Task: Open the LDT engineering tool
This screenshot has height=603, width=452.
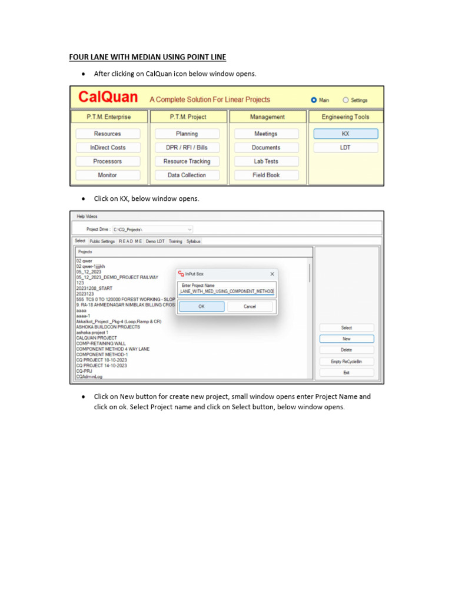Action: (345, 148)
